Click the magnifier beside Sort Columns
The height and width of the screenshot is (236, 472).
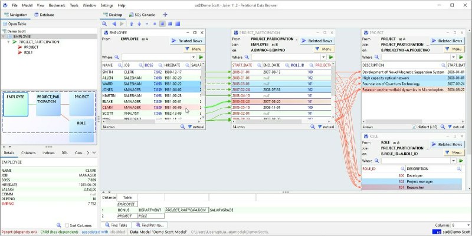point(59,225)
